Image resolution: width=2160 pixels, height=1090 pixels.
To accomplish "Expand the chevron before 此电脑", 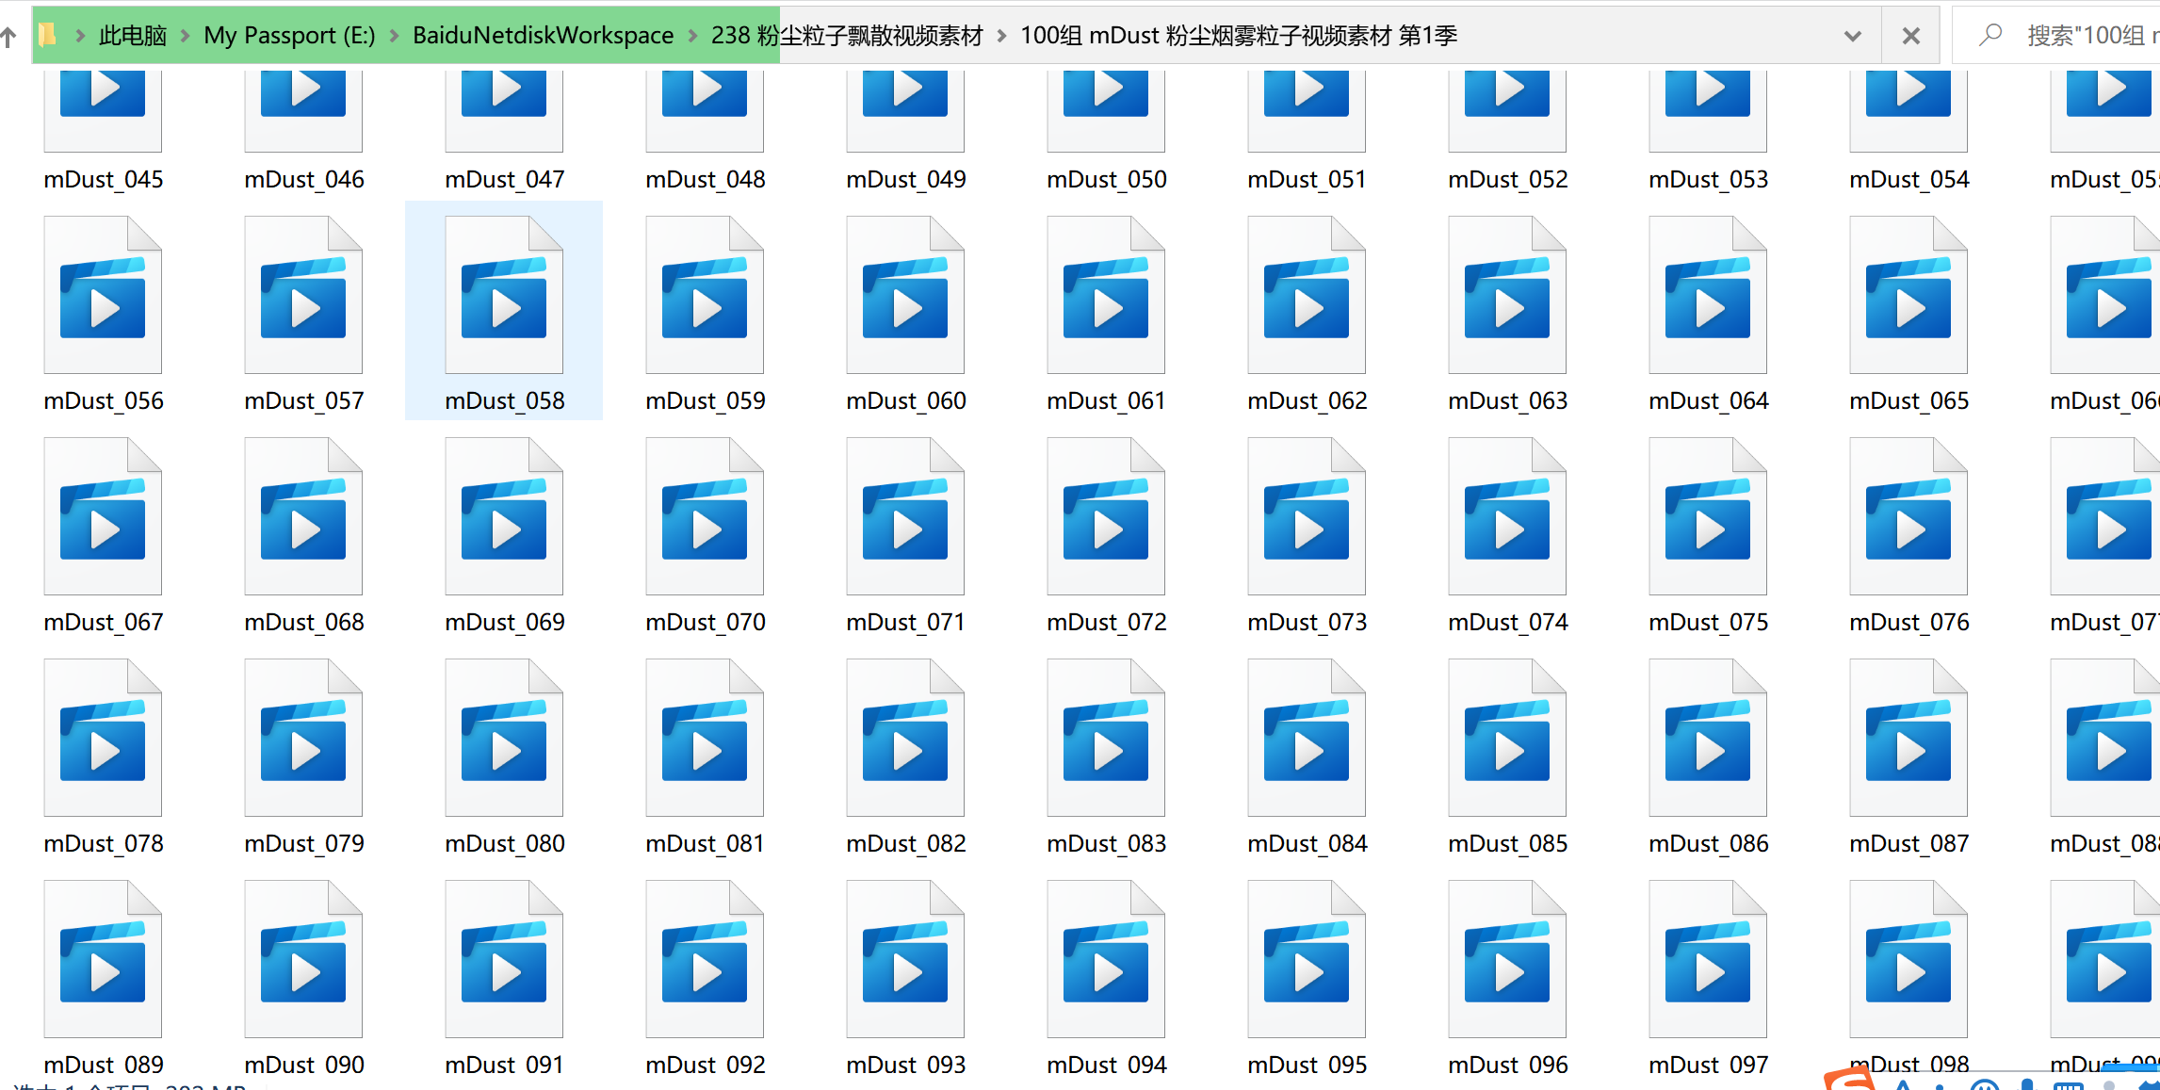I will [x=80, y=36].
